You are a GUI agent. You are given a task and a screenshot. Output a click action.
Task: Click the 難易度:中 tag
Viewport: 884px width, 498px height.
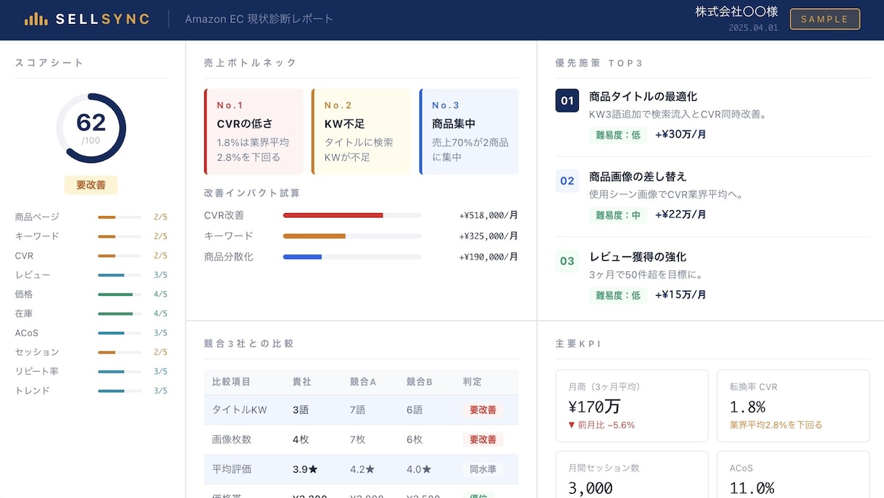click(618, 215)
